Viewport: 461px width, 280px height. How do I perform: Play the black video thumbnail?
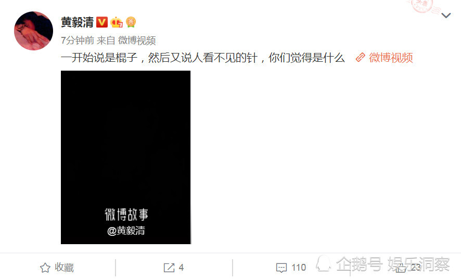[x=126, y=157]
